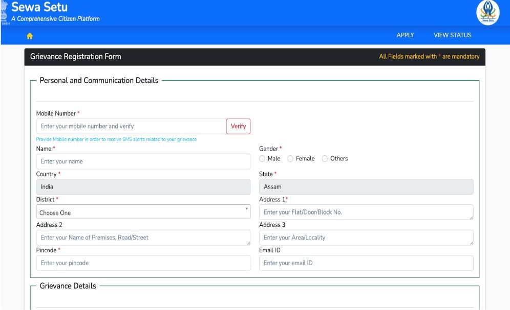Screen dimensions: 510x310
Task: Select the Male gender radio button
Action: [262, 159]
